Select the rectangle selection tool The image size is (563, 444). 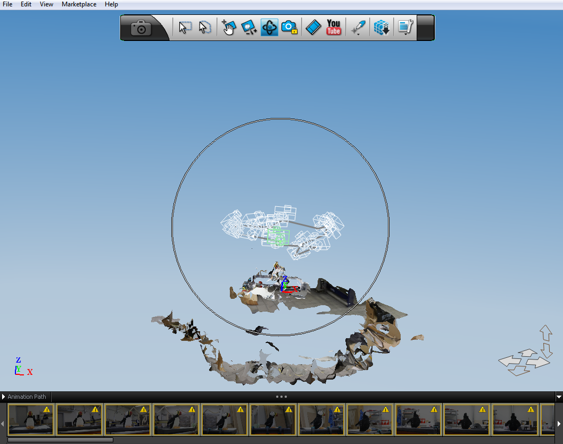[185, 27]
